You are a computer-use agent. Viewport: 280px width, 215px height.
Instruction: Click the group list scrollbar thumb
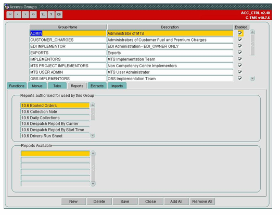click(x=252, y=45)
